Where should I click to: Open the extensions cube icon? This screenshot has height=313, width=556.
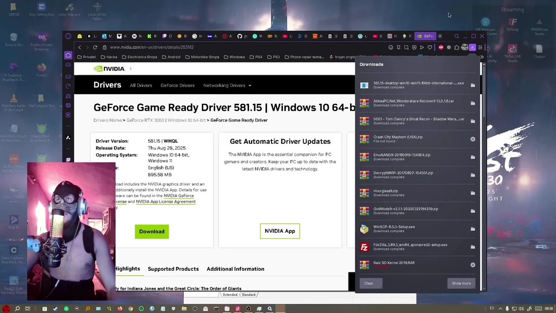pyautogui.click(x=457, y=47)
